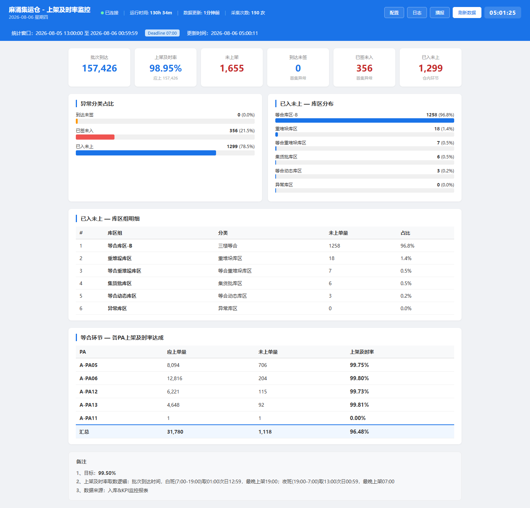This screenshot has width=530, height=508.
Task: Click the 31,780 total 应上单量 value
Action: [x=175, y=432]
